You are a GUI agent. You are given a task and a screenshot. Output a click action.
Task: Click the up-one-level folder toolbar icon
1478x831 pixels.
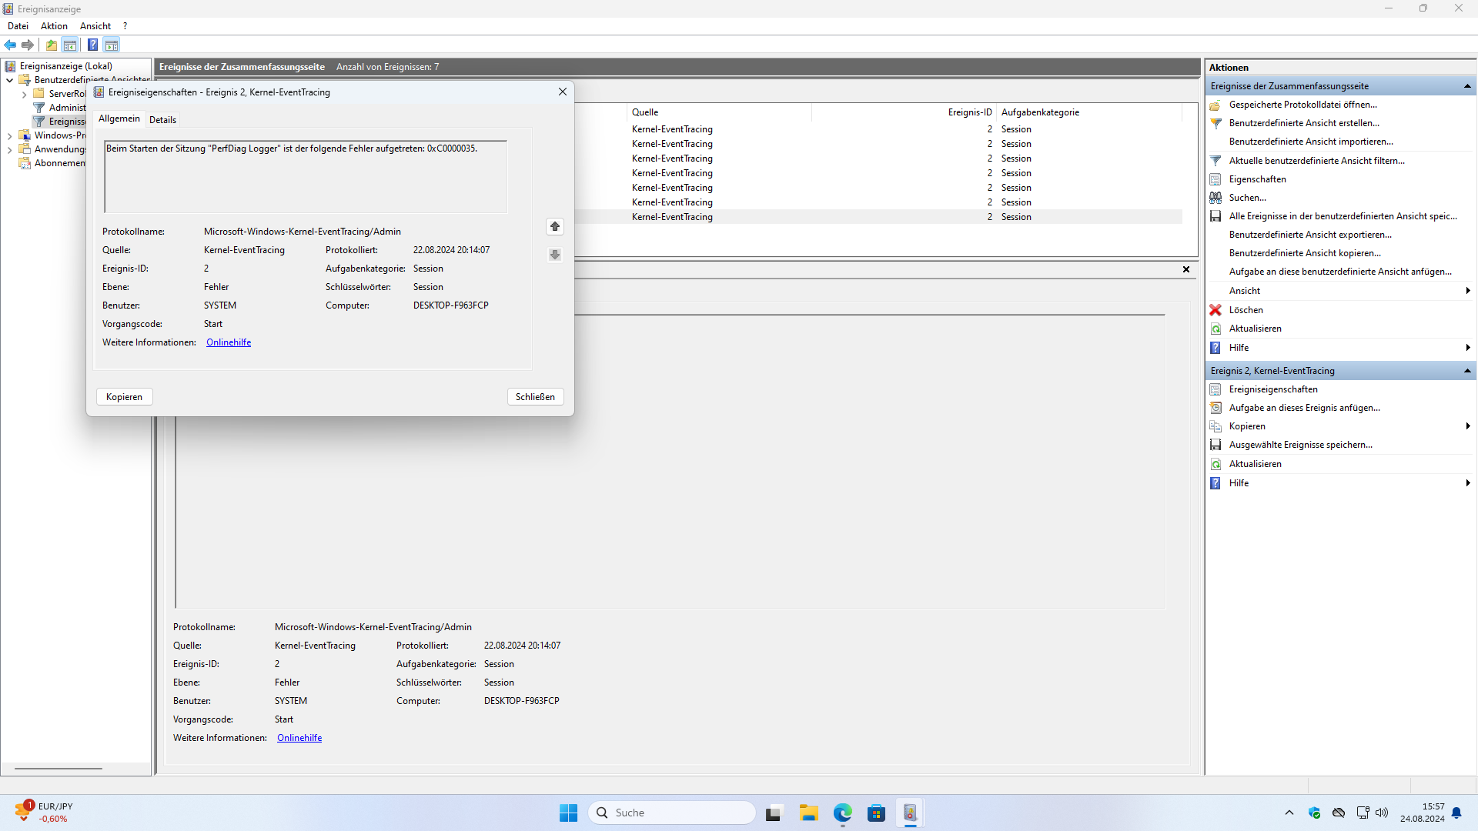tap(52, 45)
